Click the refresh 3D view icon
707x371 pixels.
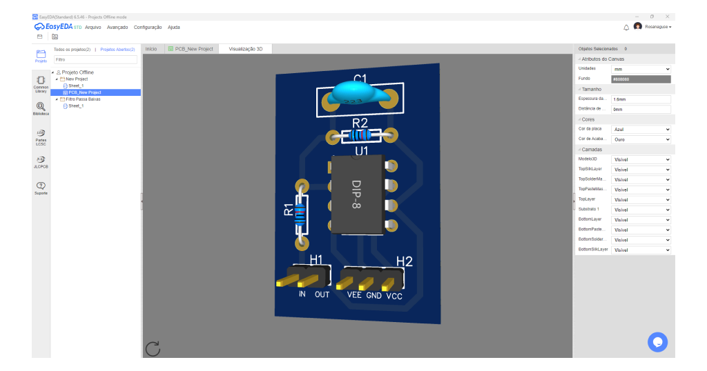(153, 348)
